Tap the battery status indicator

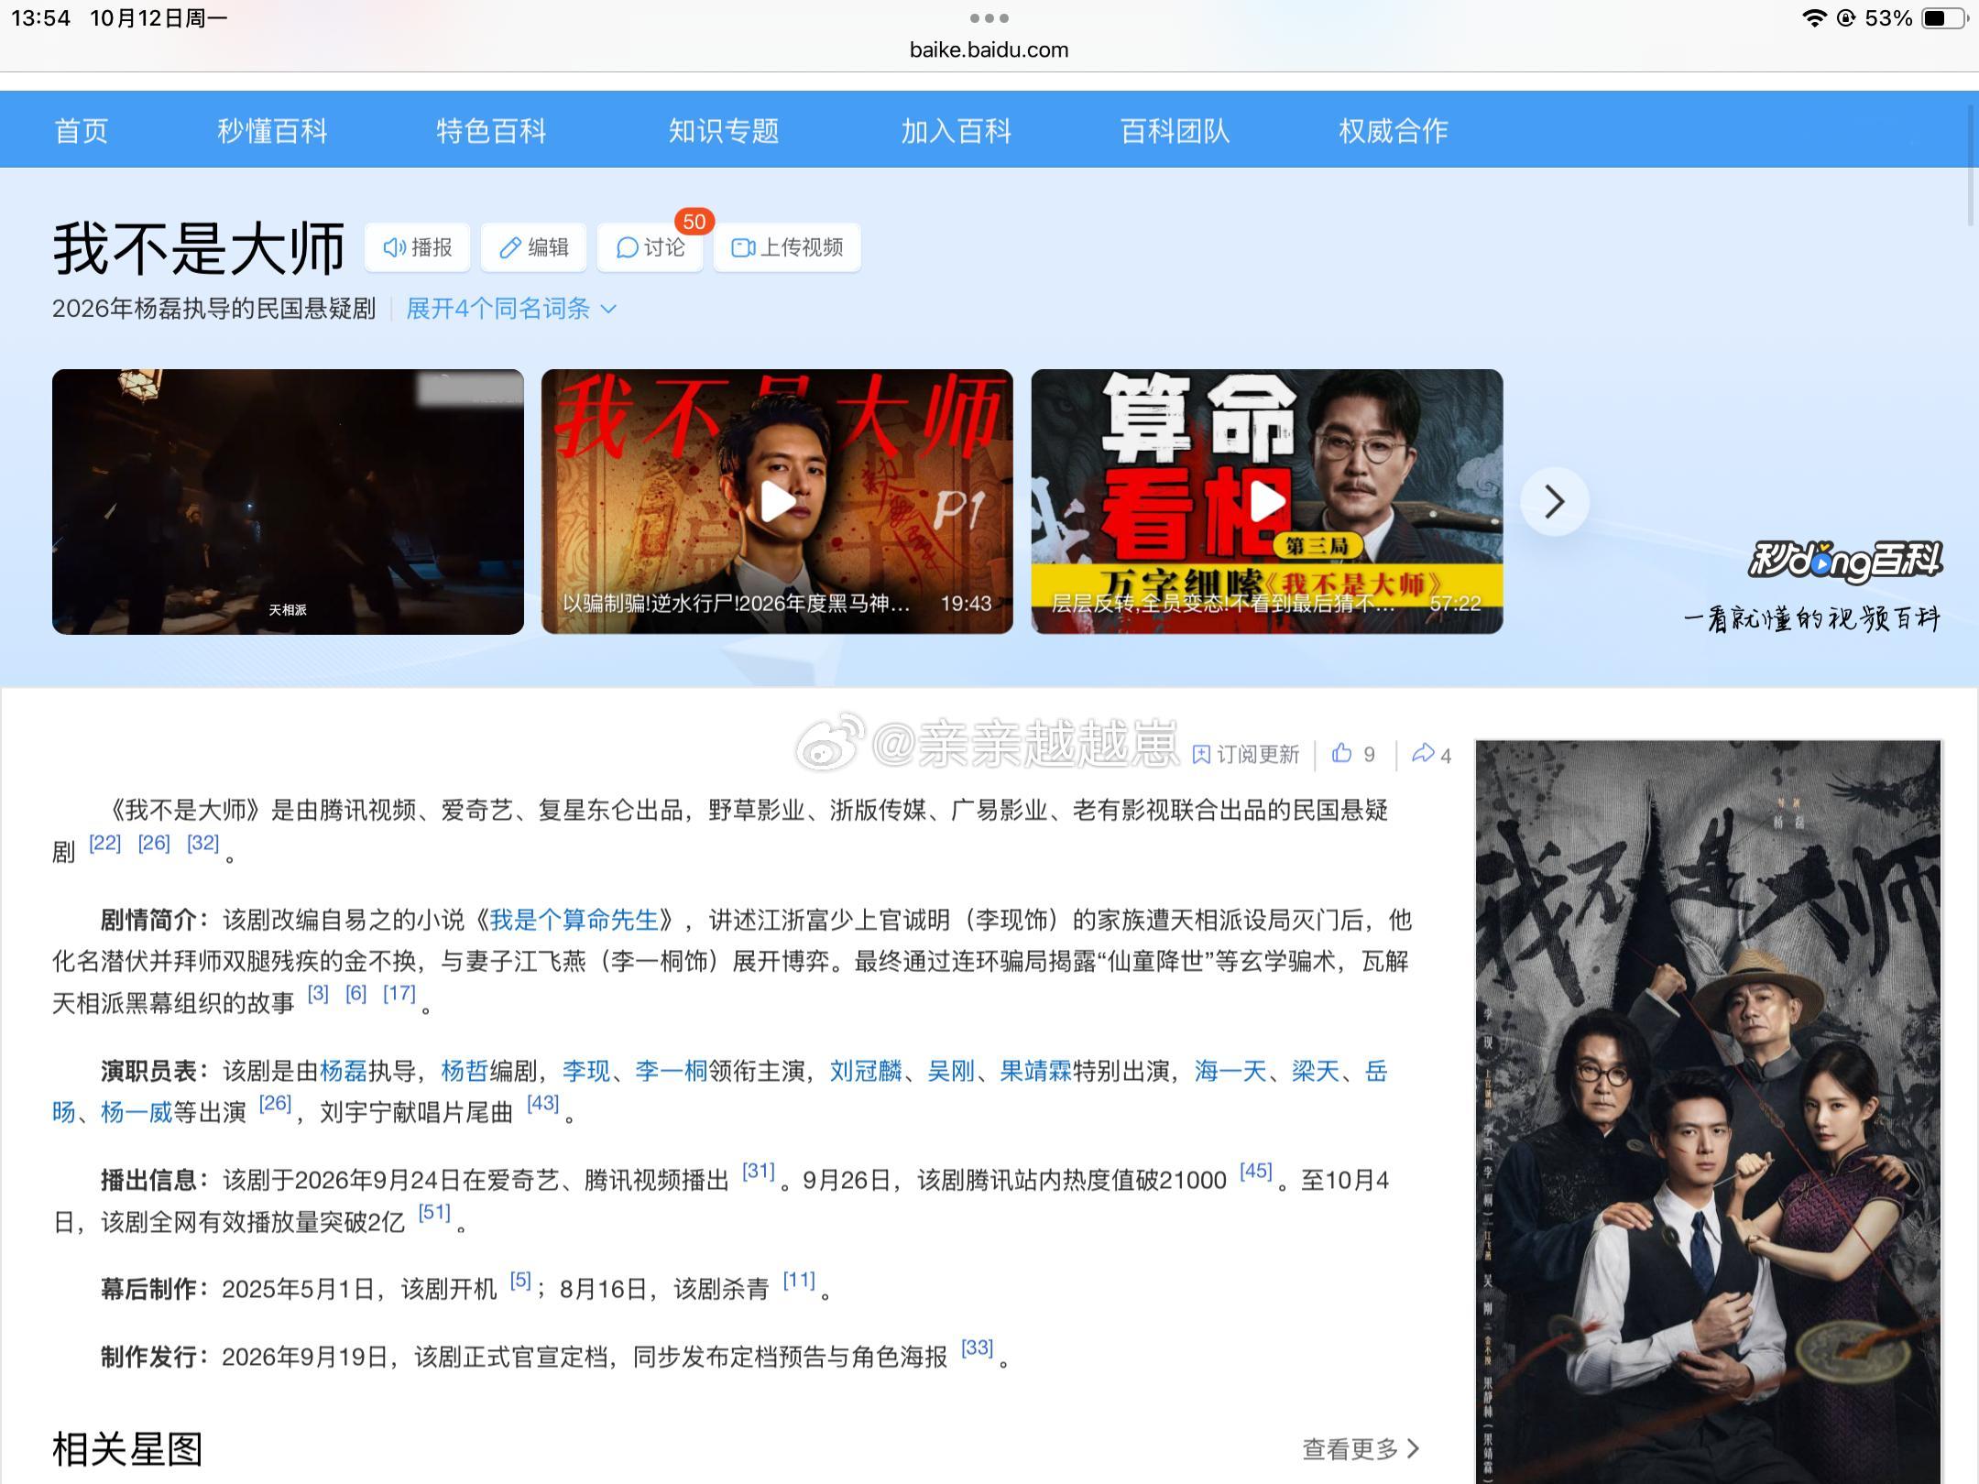[1946, 18]
